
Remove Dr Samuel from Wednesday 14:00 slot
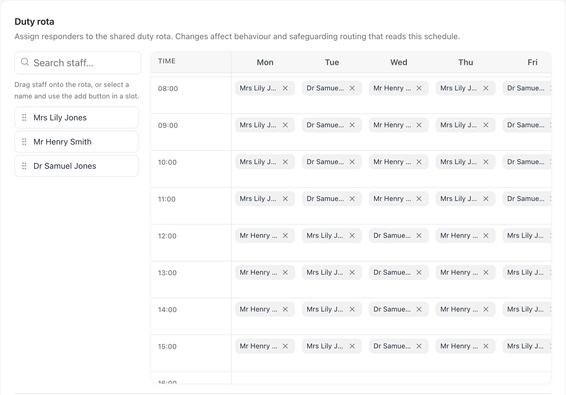pyautogui.click(x=419, y=309)
